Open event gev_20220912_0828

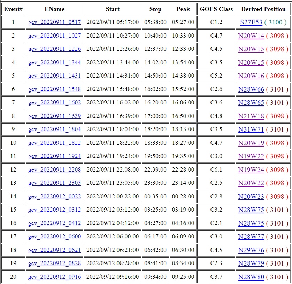pos(54,263)
